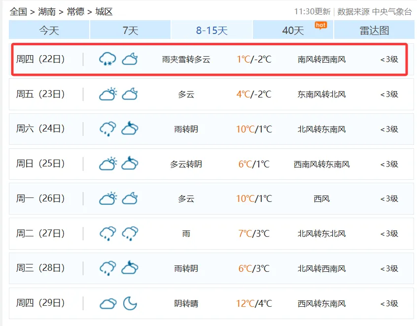The image size is (417, 326).
Task: Select the 8-15天 forecast tab
Action: [211, 30]
